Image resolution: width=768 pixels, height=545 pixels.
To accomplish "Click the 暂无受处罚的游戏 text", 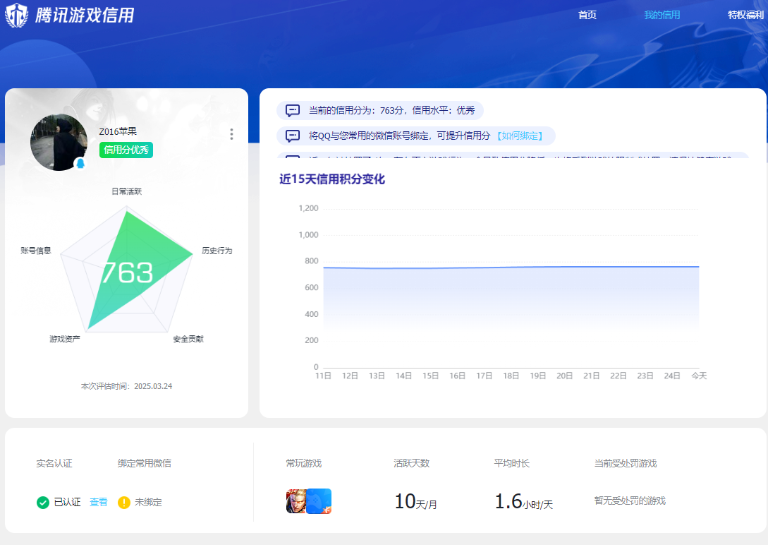I will coord(630,501).
